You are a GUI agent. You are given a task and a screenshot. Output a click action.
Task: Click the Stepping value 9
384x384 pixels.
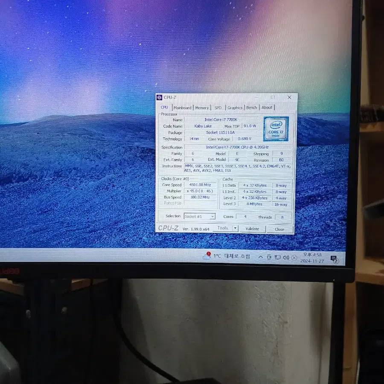pyautogui.click(x=282, y=154)
